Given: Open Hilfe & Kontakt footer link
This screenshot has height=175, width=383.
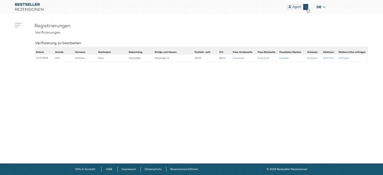Looking at the screenshot, I should 85,169.
